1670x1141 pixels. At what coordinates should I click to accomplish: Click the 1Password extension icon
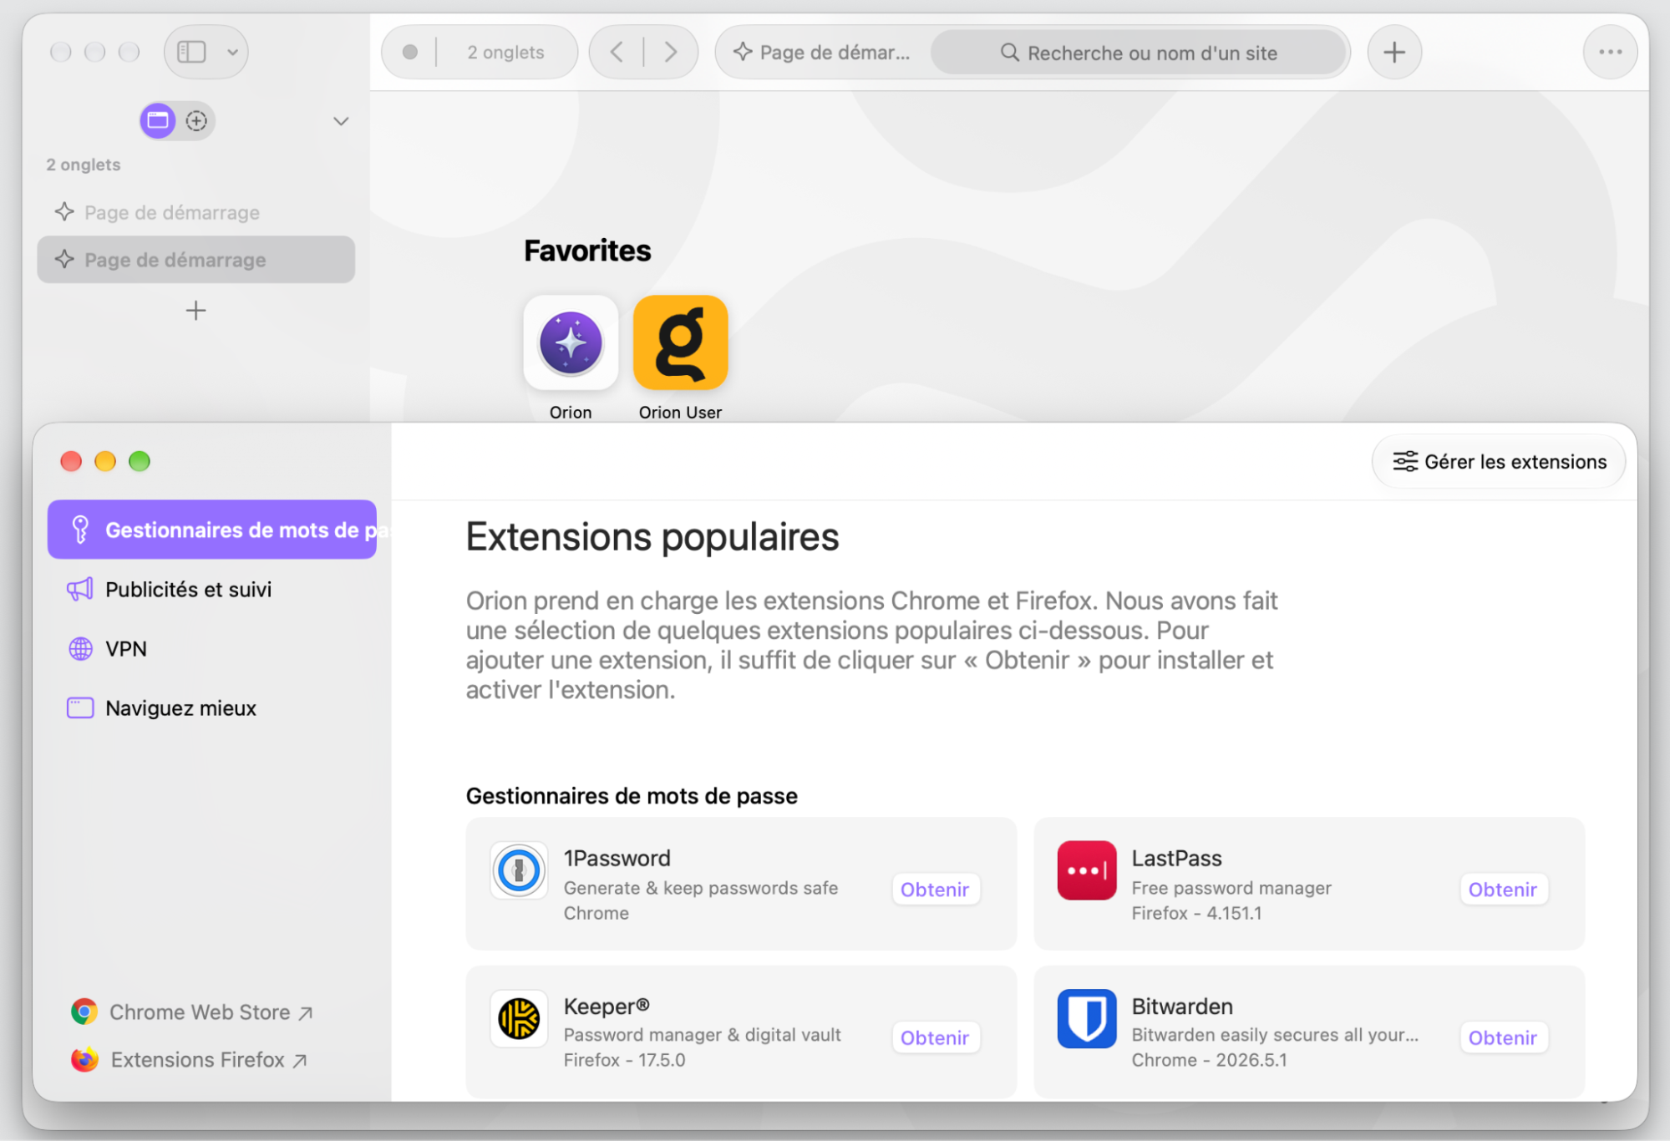[518, 870]
